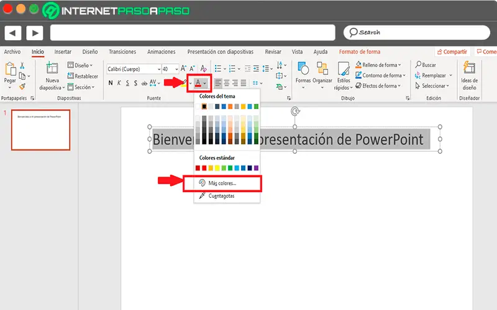Image resolution: width=497 pixels, height=310 pixels.
Task: Pick the purple standard color swatch
Action: pyautogui.click(x=256, y=168)
